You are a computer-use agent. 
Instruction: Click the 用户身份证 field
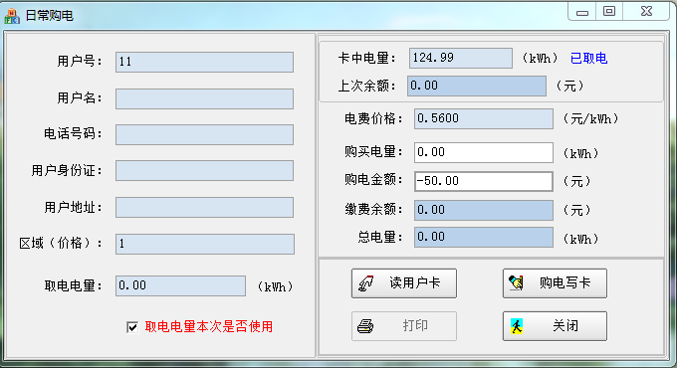(205, 171)
